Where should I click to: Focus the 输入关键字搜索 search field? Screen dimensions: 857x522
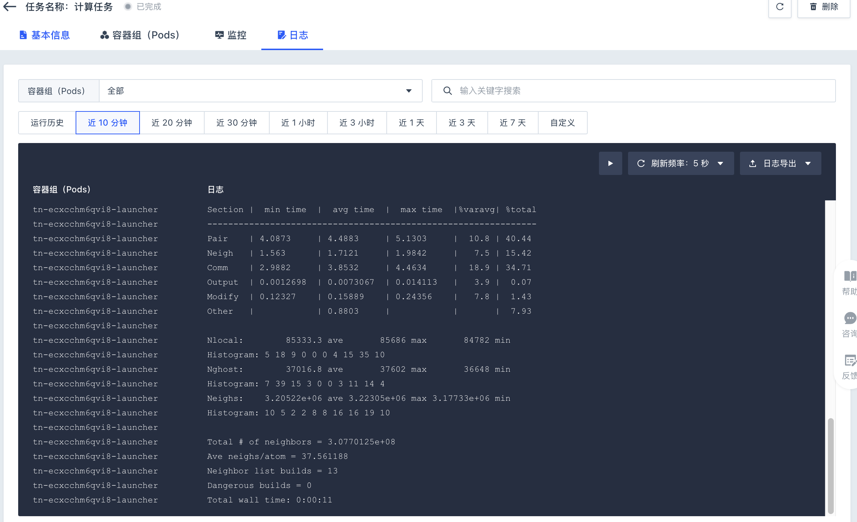(x=633, y=91)
